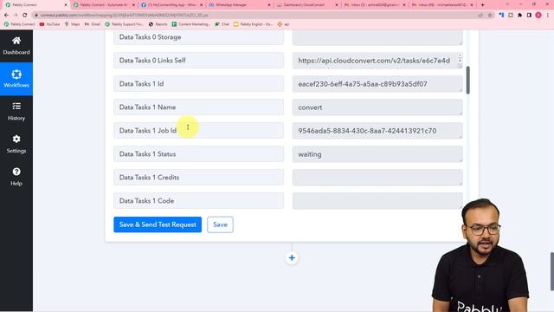Open the Pabbly English bookmark folder

253,24
